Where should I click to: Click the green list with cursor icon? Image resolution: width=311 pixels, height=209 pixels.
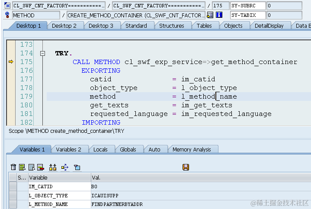(x=22, y=167)
